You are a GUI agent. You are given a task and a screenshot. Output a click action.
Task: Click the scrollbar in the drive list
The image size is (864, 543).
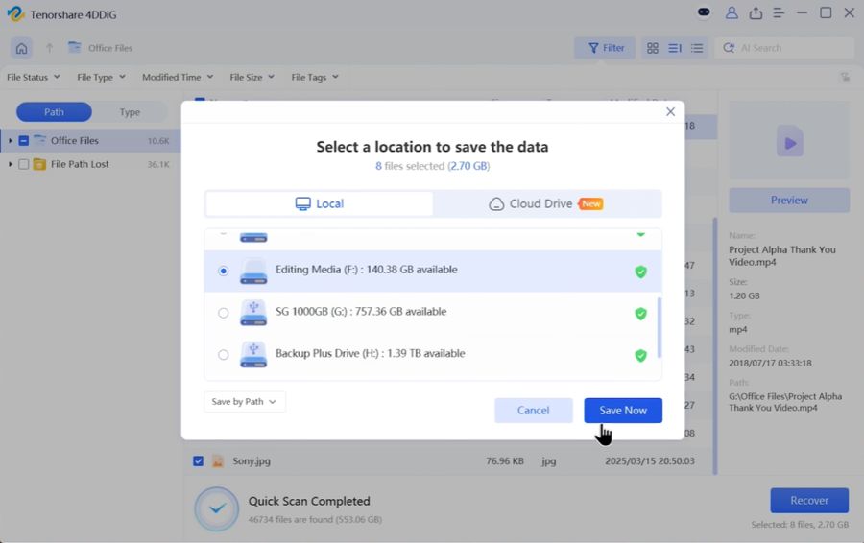[659, 327]
